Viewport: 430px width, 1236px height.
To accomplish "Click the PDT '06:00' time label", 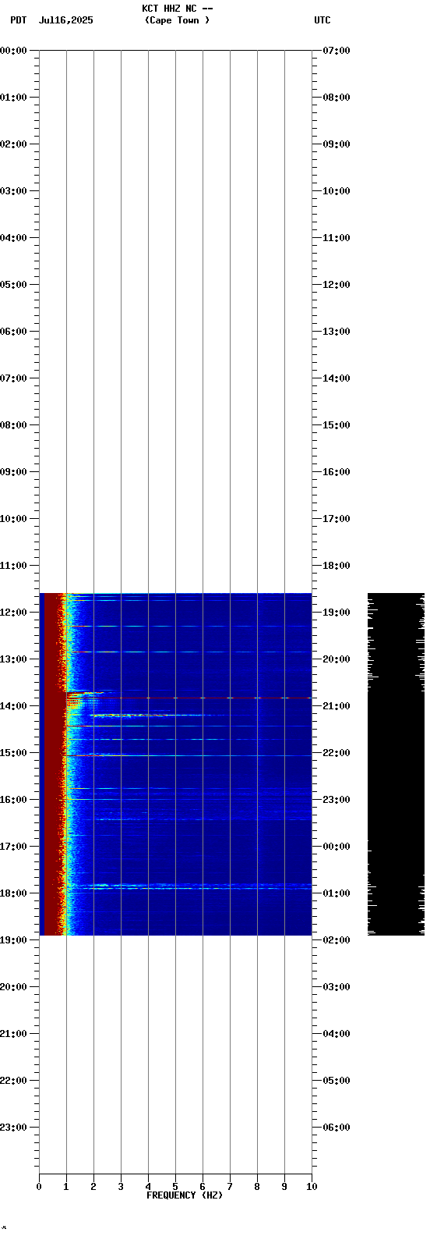I will coord(14,332).
